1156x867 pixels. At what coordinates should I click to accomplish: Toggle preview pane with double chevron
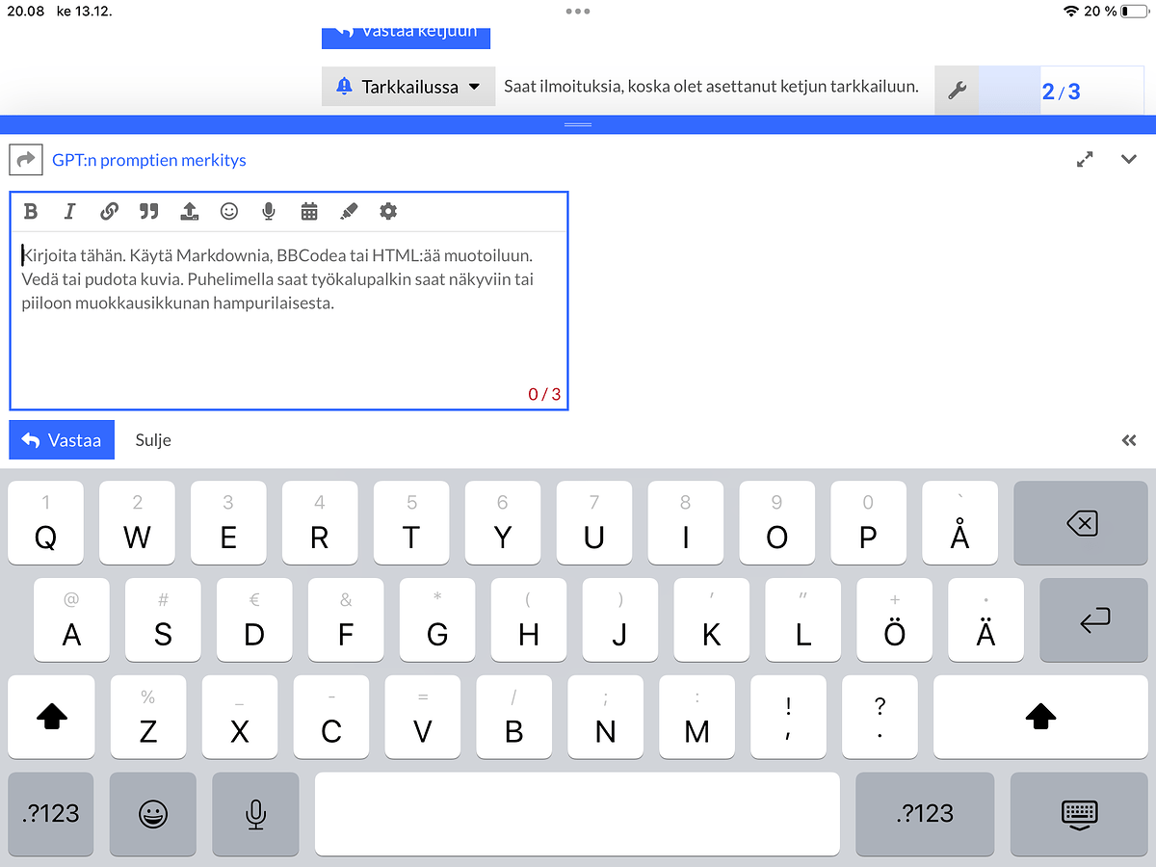pos(1129,440)
